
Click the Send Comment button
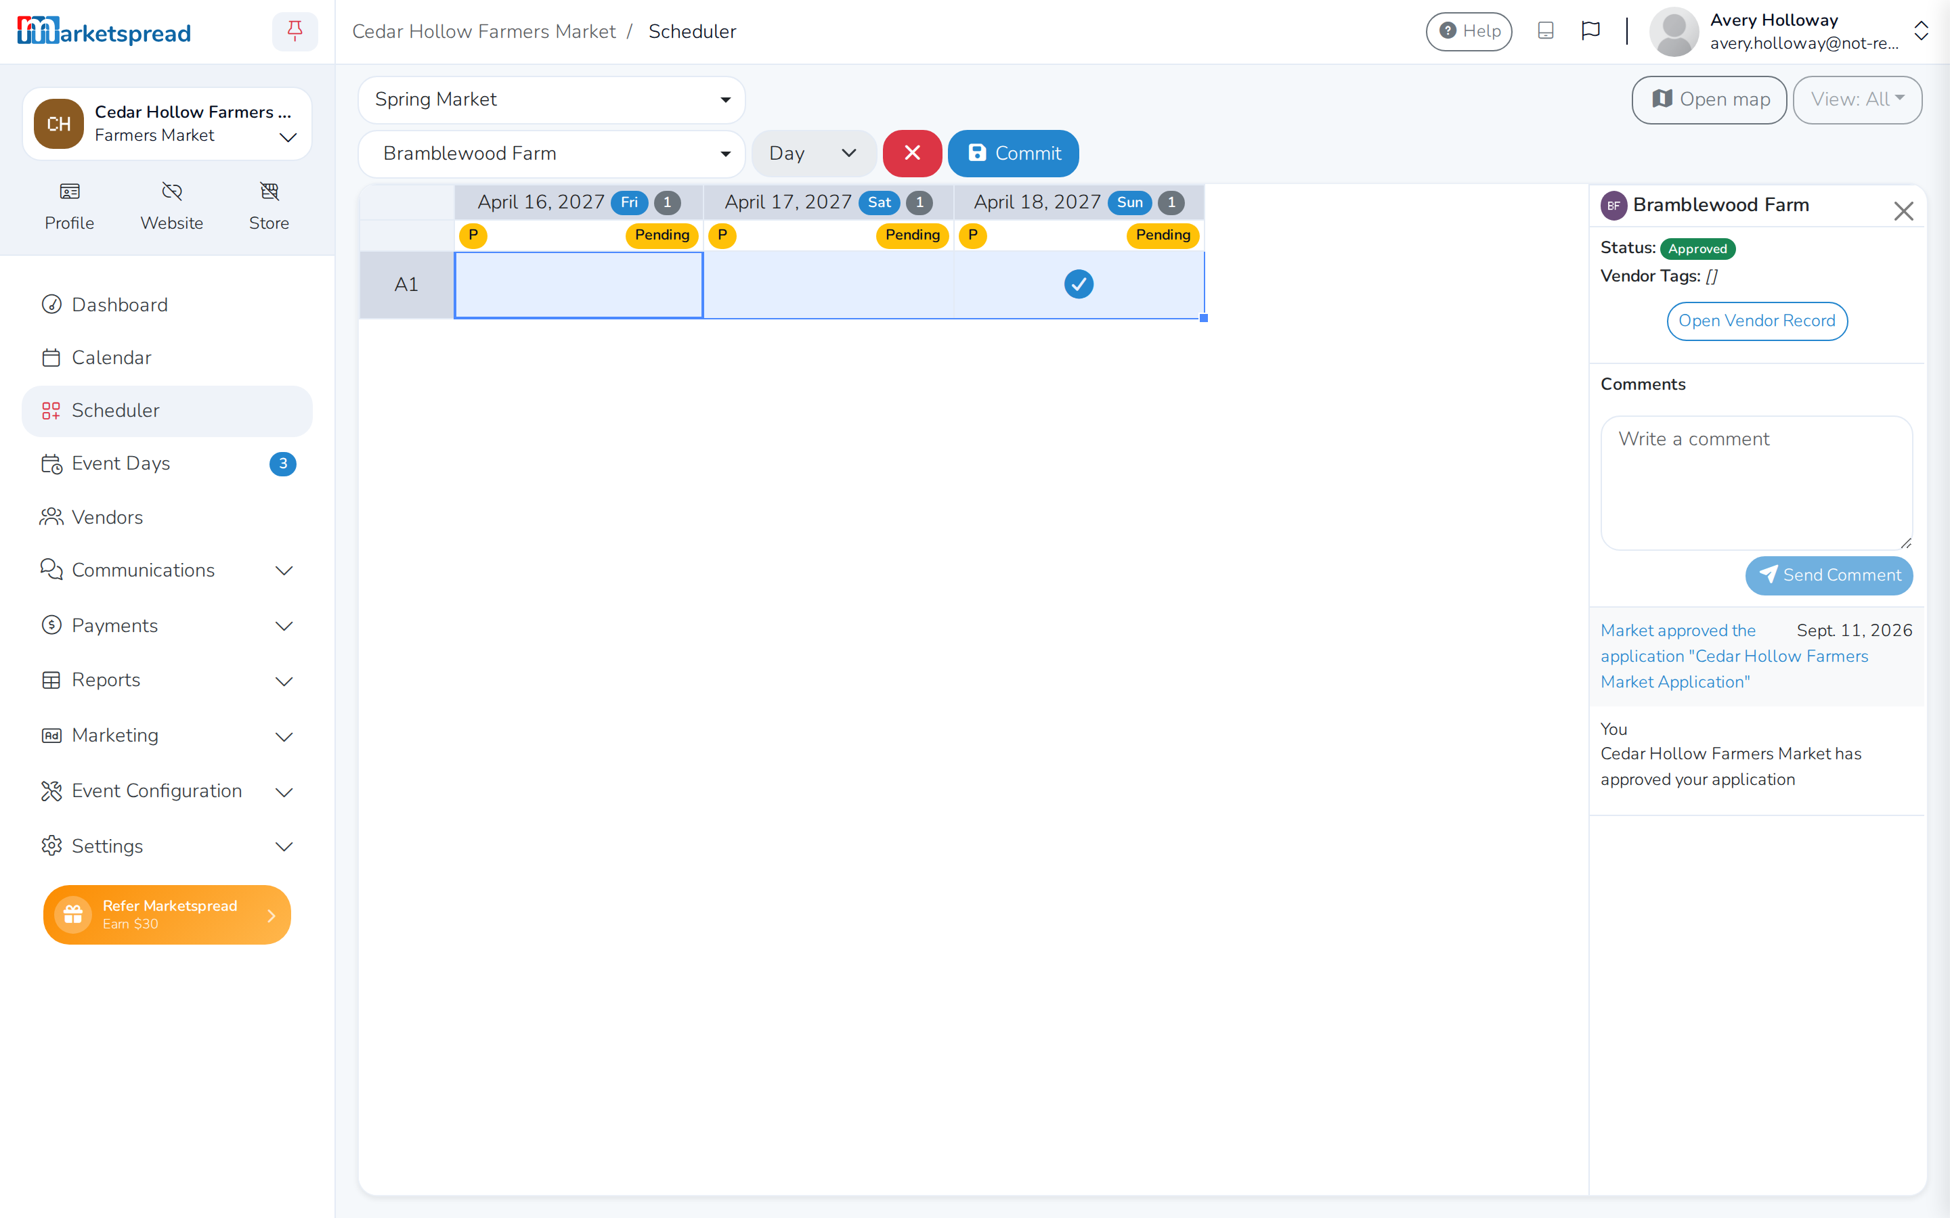point(1828,575)
